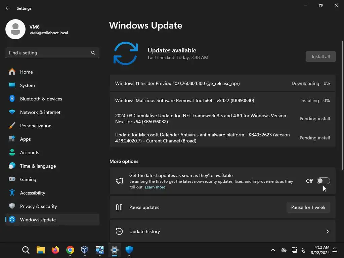The height and width of the screenshot is (258, 344).
Task: Click the Install all button
Action: [320, 56]
